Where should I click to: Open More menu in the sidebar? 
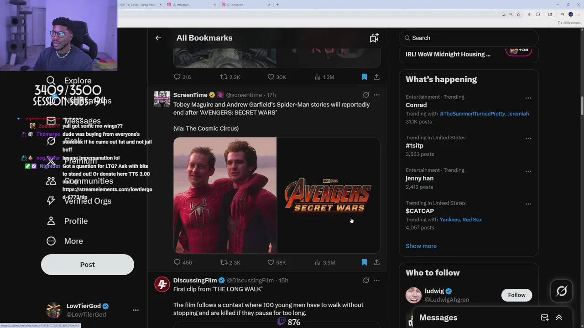coord(64,241)
